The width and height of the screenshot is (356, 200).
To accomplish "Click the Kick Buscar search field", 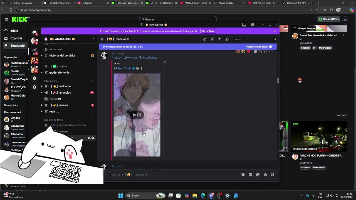I will coord(178,19).
